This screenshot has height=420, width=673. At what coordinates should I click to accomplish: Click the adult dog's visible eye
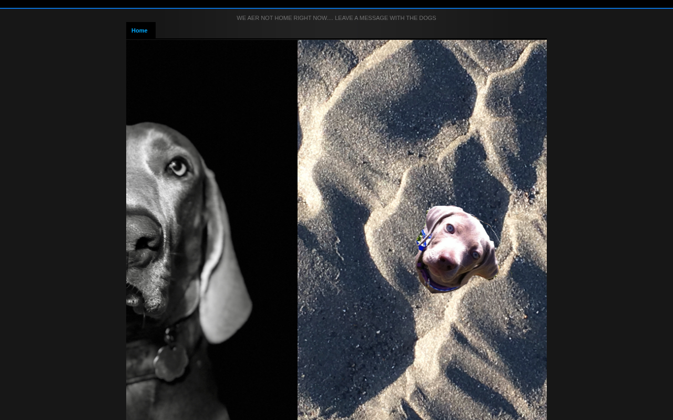pyautogui.click(x=177, y=168)
